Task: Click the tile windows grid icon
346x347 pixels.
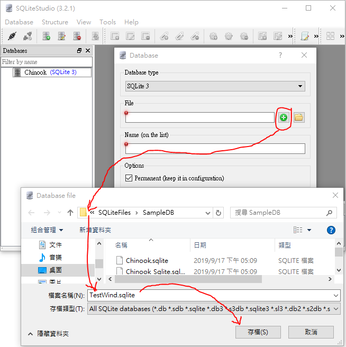Action: coord(330,36)
